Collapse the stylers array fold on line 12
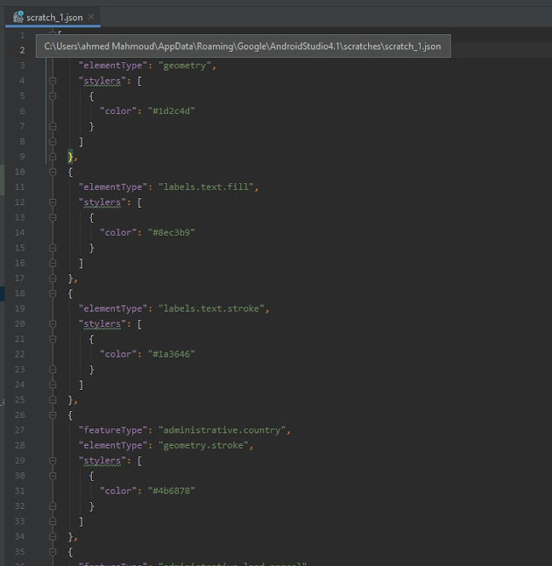This screenshot has height=566, width=552. point(53,202)
